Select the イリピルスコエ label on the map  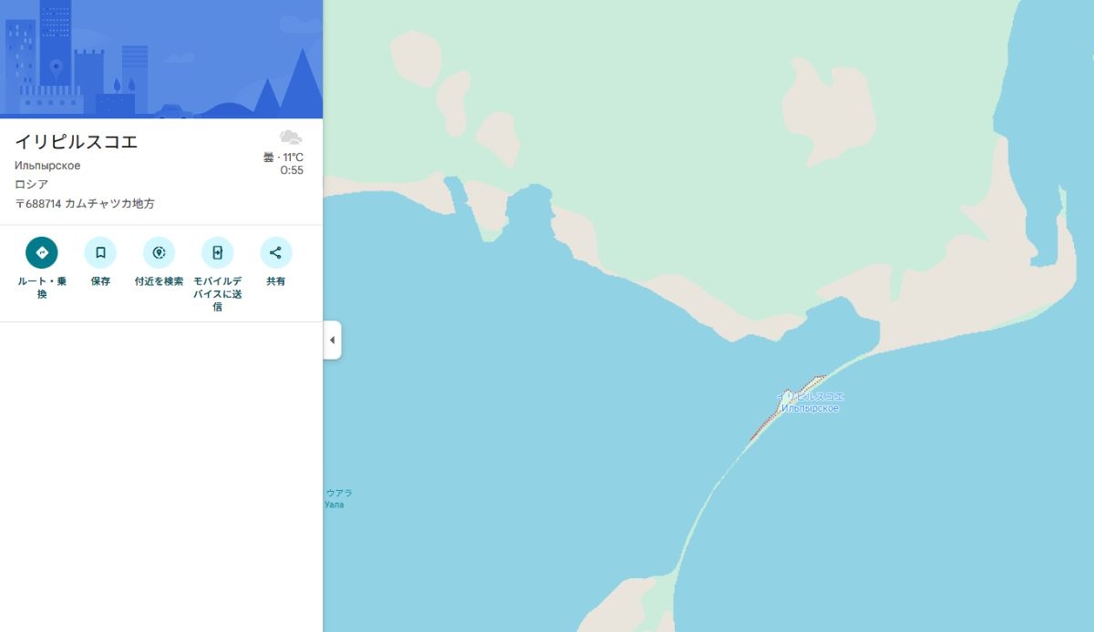coord(810,397)
